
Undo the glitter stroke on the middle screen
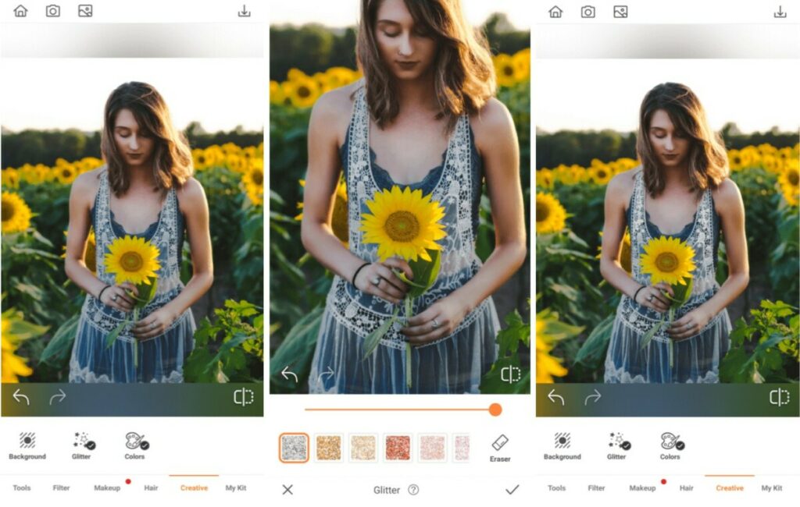pyautogui.click(x=289, y=374)
